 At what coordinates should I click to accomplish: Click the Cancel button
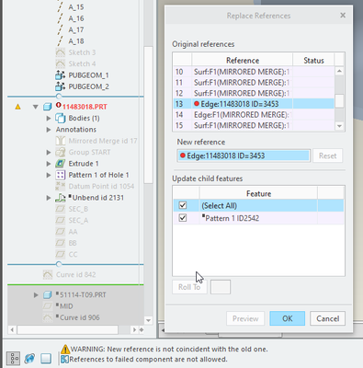point(327,318)
